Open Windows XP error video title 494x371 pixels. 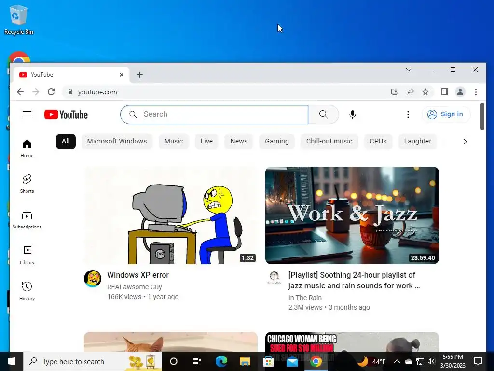click(138, 275)
